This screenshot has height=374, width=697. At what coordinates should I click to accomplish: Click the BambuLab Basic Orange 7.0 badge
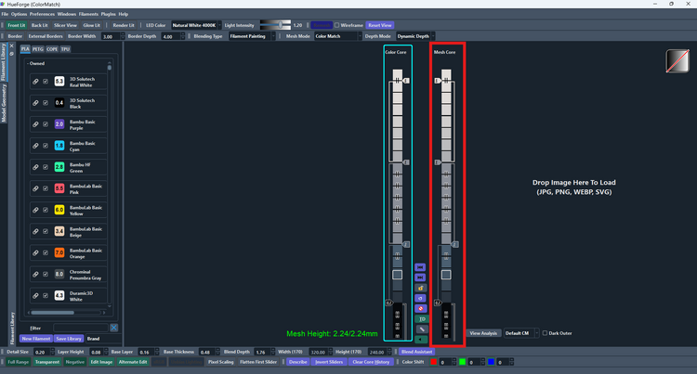(59, 252)
